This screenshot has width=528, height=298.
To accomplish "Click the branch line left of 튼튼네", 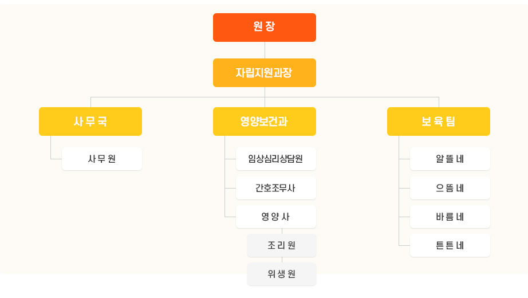I will tap(404, 245).
